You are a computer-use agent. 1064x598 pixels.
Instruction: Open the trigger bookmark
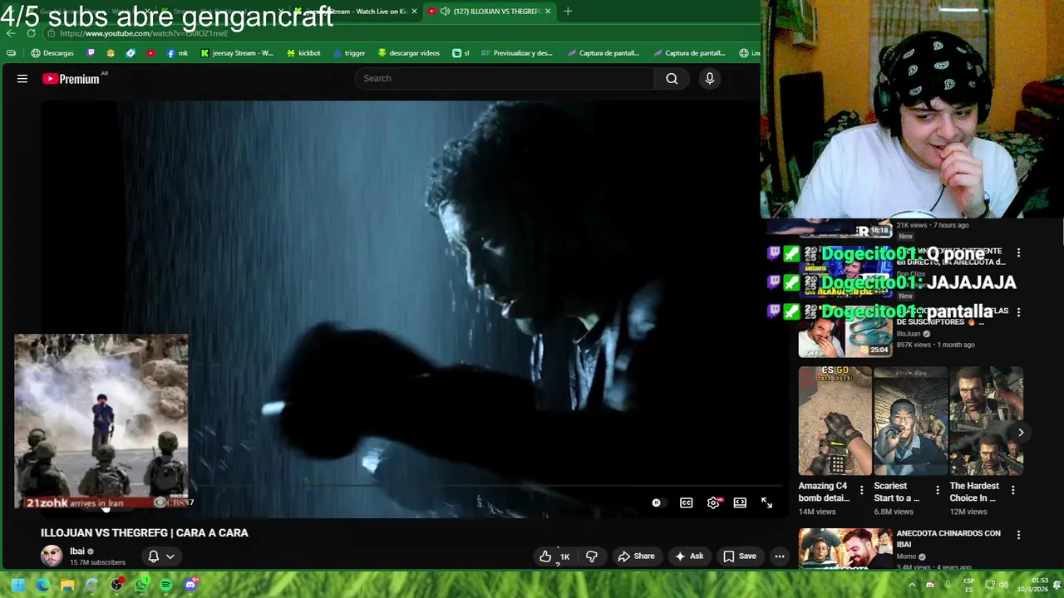click(349, 53)
